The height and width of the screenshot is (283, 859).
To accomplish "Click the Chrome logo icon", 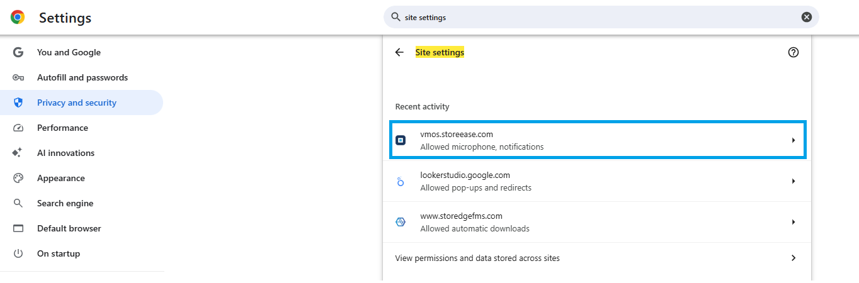I will click(x=18, y=18).
